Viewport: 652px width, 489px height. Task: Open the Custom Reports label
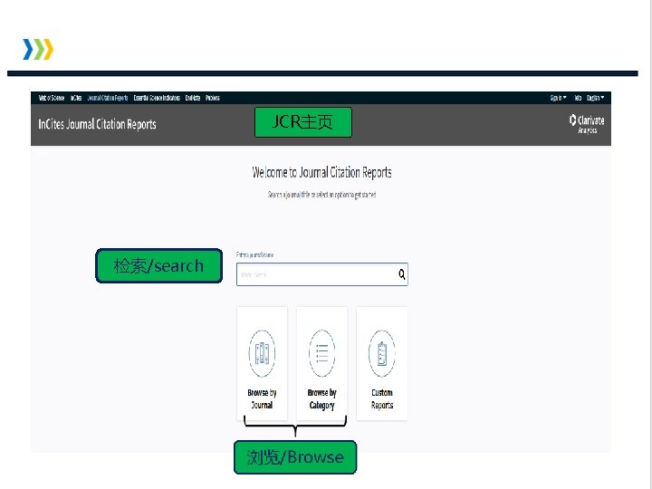point(382,398)
